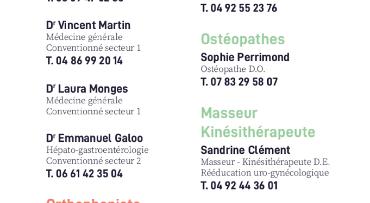
Task: Click the Dr Vincent Martin name
Action: (88, 25)
